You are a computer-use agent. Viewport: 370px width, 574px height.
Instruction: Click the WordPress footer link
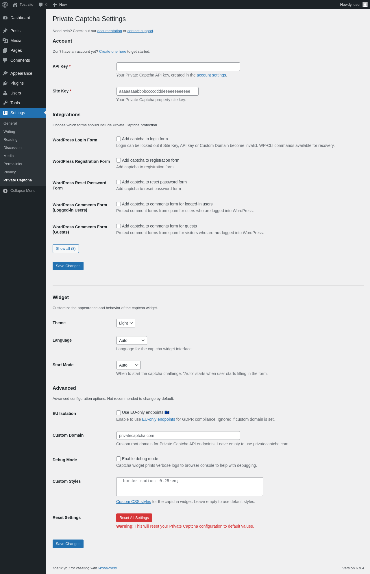coord(108,568)
